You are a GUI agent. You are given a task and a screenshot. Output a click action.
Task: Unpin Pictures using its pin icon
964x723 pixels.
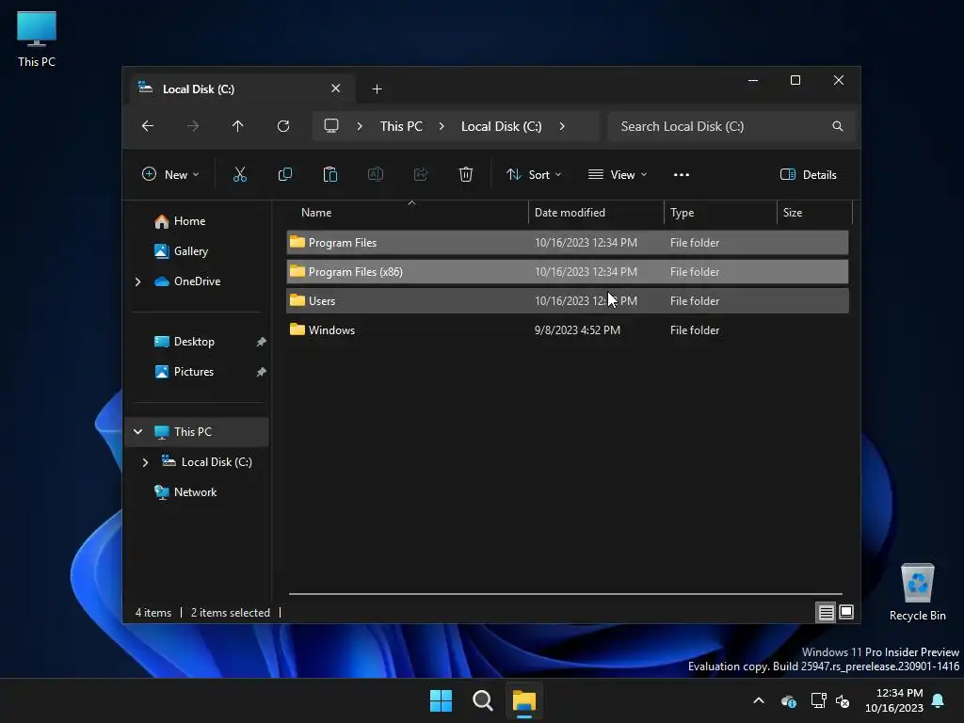click(x=261, y=372)
